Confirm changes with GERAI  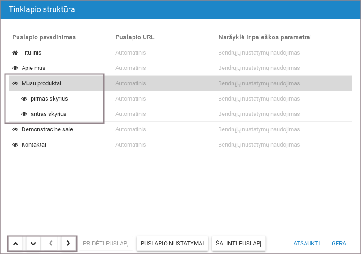[339, 244]
